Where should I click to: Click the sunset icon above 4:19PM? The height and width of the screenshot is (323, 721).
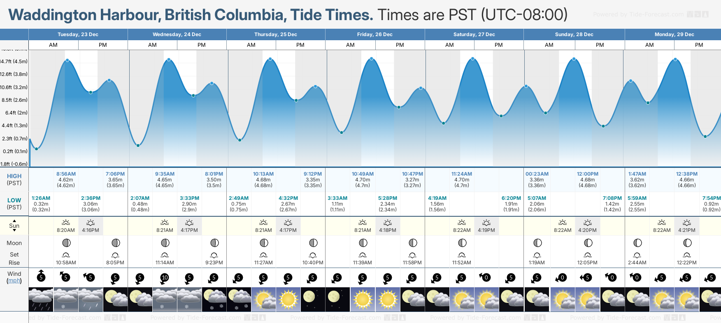tap(486, 222)
